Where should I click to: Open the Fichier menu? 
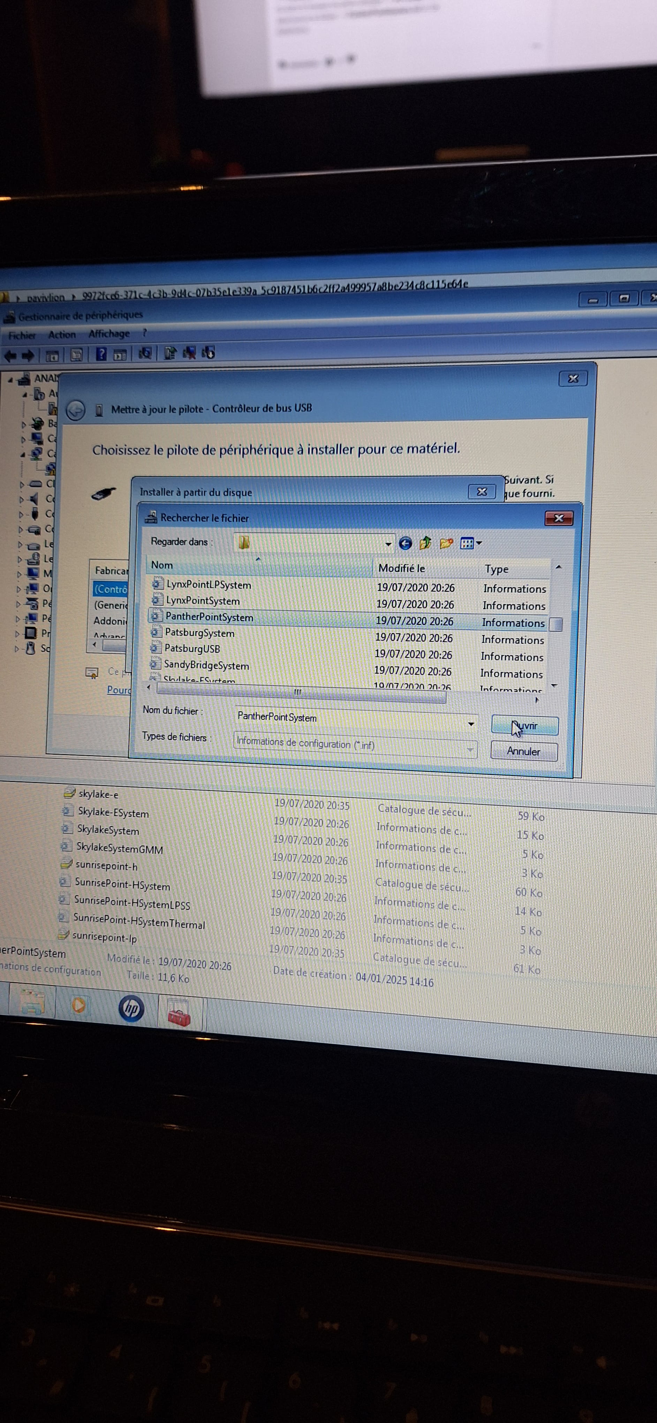22,335
